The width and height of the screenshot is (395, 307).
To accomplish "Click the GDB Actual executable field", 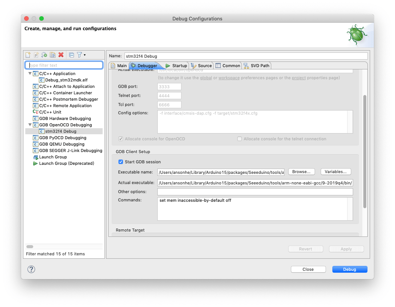I will (255, 183).
